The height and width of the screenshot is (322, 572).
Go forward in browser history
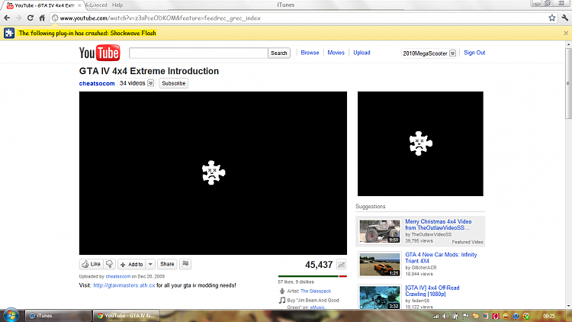18,18
